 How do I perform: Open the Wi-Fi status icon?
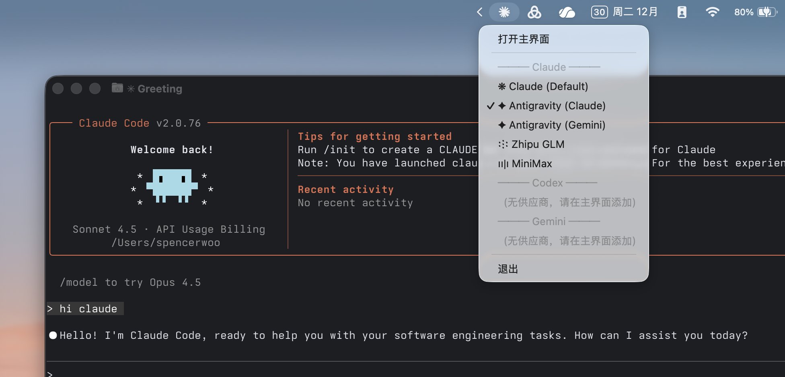click(712, 12)
